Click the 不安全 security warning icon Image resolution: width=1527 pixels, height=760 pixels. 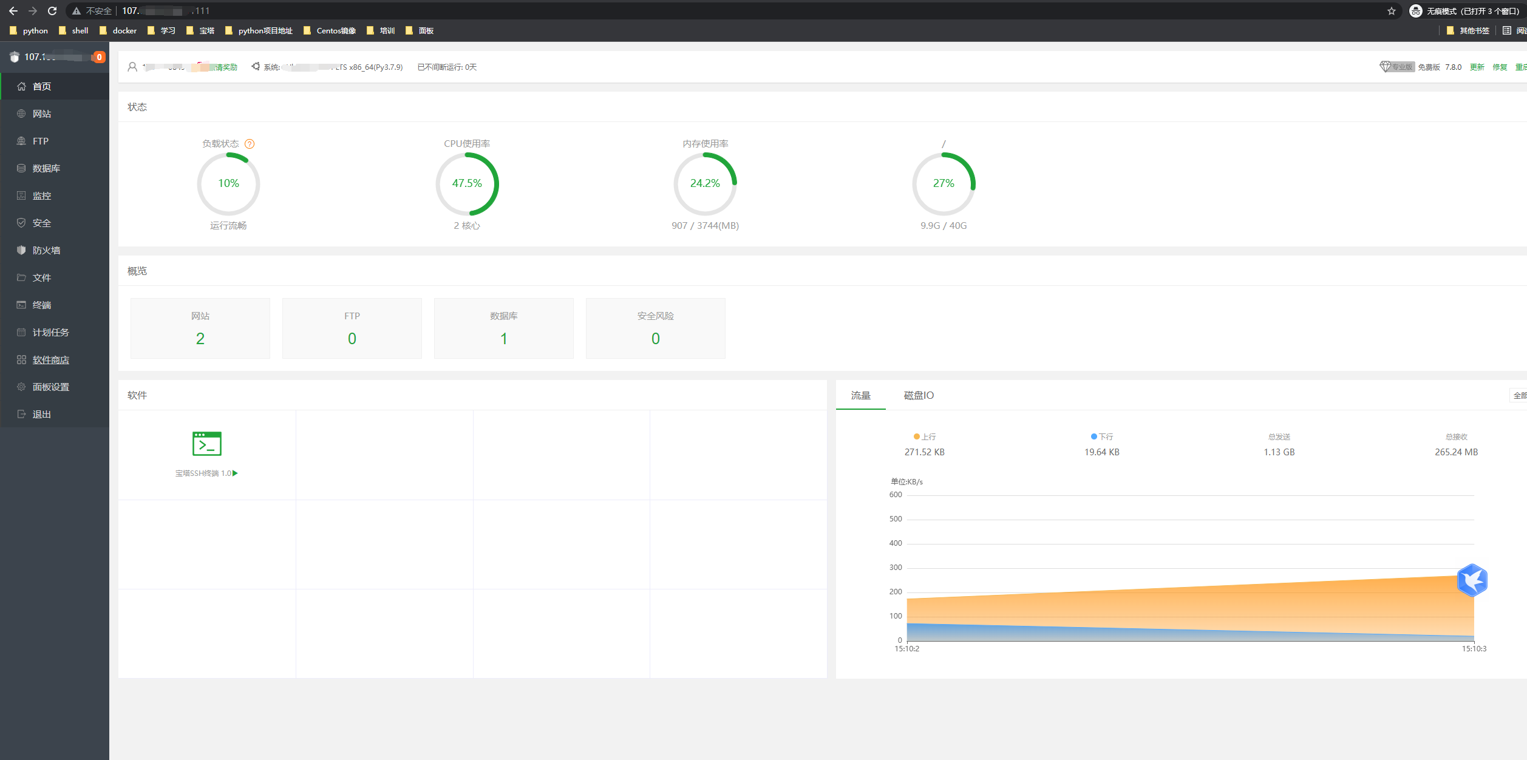(77, 11)
